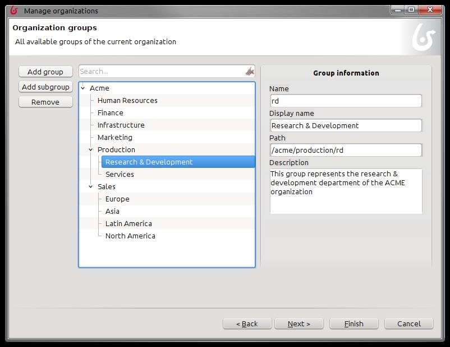The height and width of the screenshot is (347, 450).
Task: Select the Finance group
Action: point(110,113)
